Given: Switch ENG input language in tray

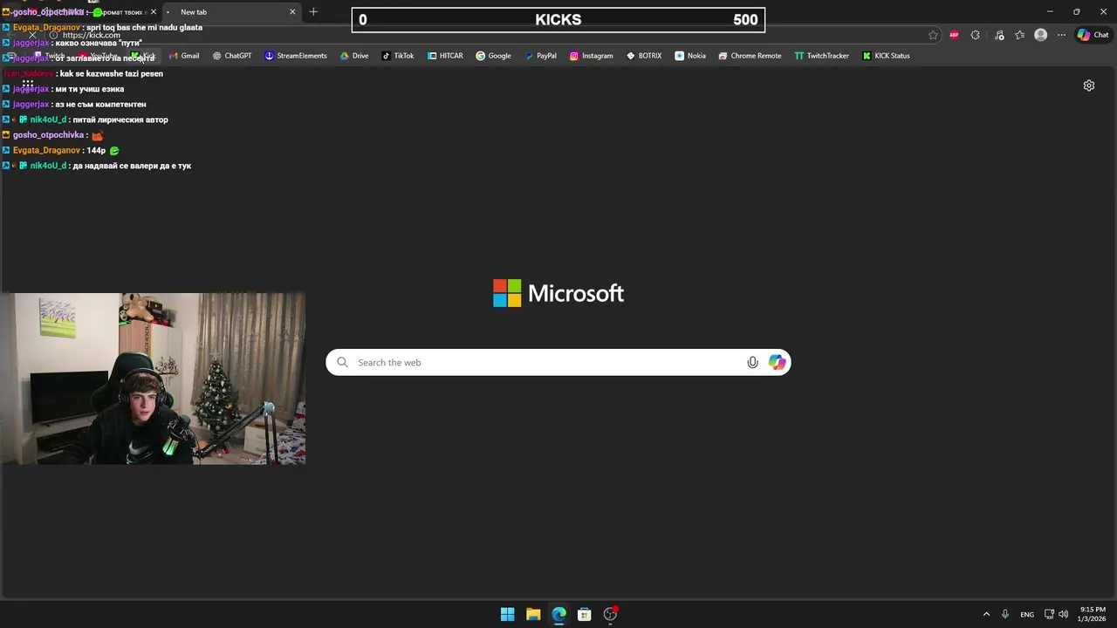Looking at the screenshot, I should coord(1027,614).
